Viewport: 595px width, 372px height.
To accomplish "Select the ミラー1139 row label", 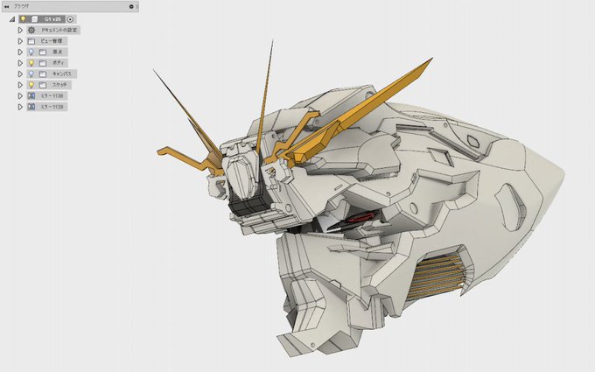I will [x=52, y=107].
